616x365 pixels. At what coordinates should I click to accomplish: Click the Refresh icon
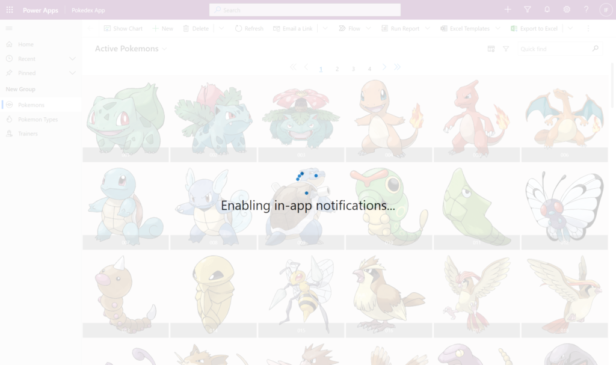[238, 28]
